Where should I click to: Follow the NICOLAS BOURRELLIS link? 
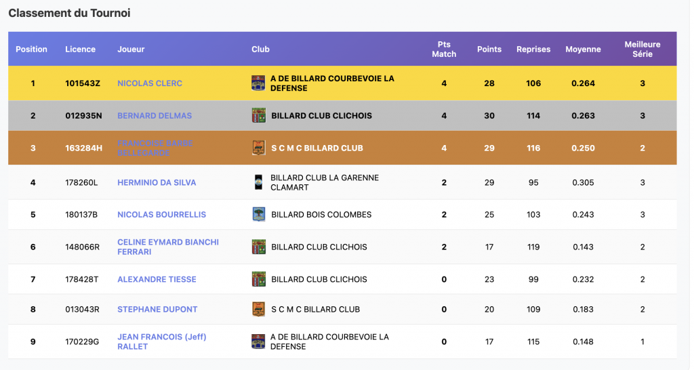[161, 215]
